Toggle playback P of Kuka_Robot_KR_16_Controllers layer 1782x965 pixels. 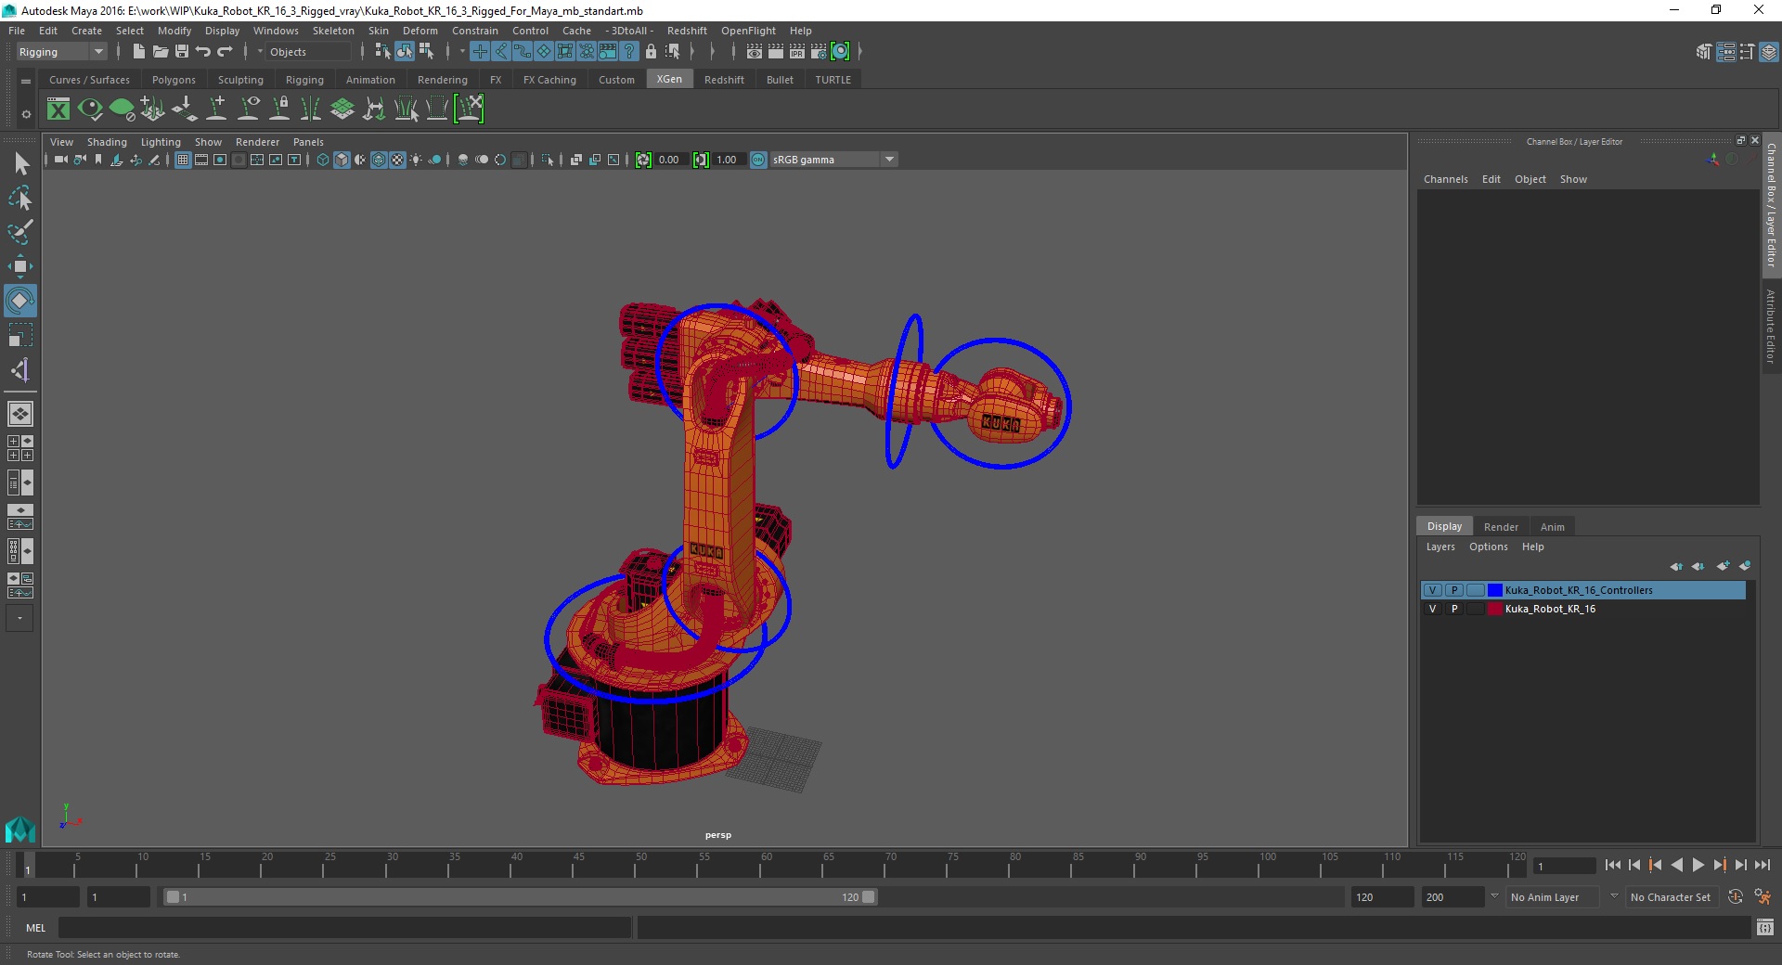[x=1454, y=590]
